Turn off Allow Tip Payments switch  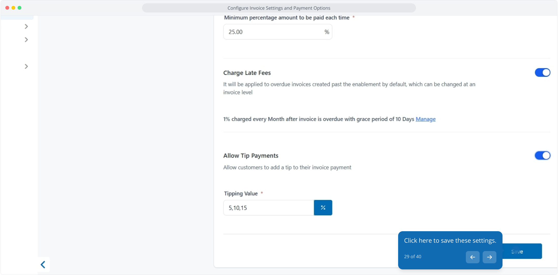click(542, 155)
